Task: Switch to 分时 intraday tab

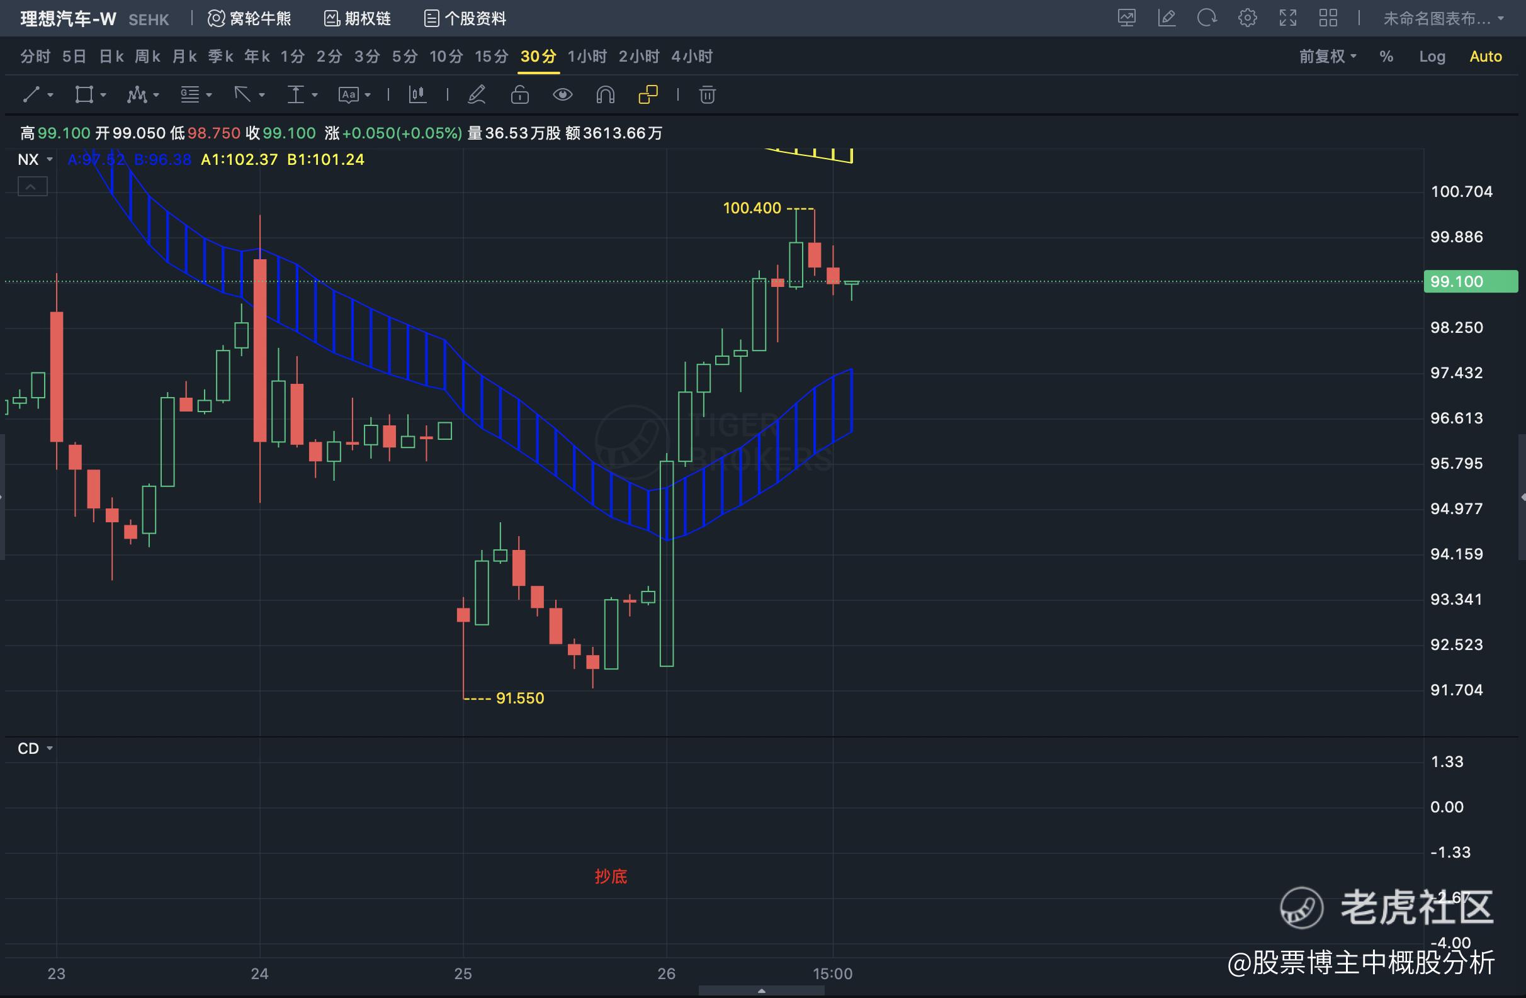Action: coord(35,57)
